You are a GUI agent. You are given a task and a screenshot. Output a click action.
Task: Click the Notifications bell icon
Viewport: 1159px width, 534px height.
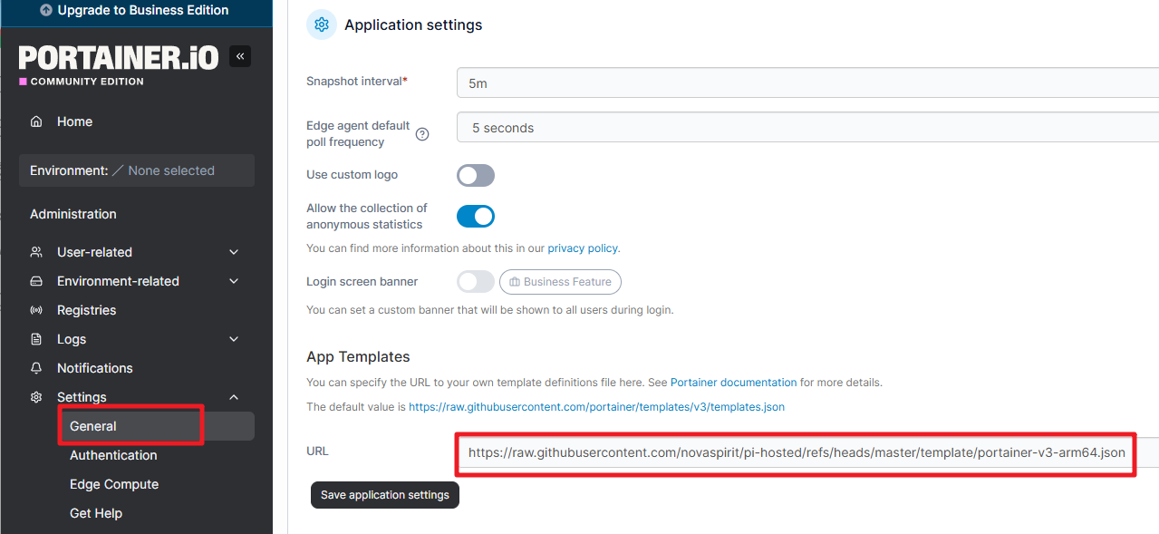[x=36, y=368]
